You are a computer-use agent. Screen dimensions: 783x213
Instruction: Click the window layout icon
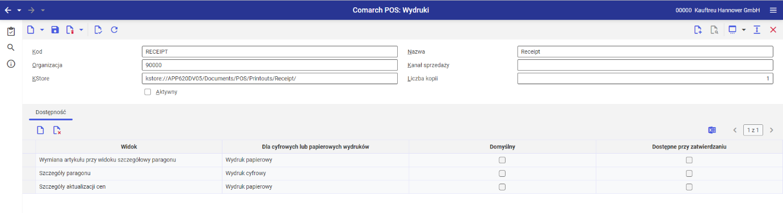pyautogui.click(x=733, y=29)
